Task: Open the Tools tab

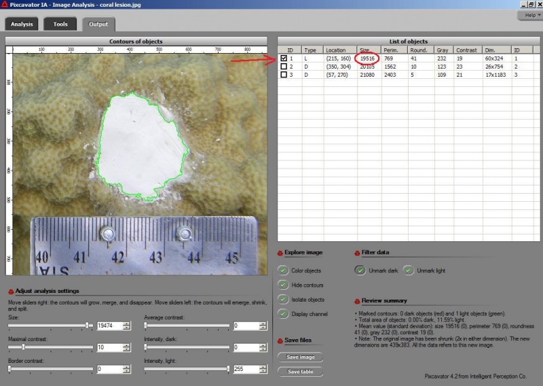Action: pyautogui.click(x=60, y=24)
